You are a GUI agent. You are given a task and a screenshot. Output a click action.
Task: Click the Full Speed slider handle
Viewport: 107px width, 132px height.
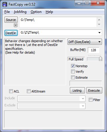tap(101, 59)
